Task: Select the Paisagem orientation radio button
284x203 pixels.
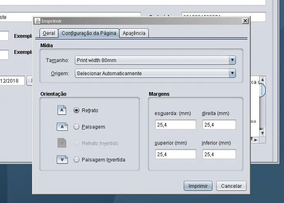Action: pos(76,127)
